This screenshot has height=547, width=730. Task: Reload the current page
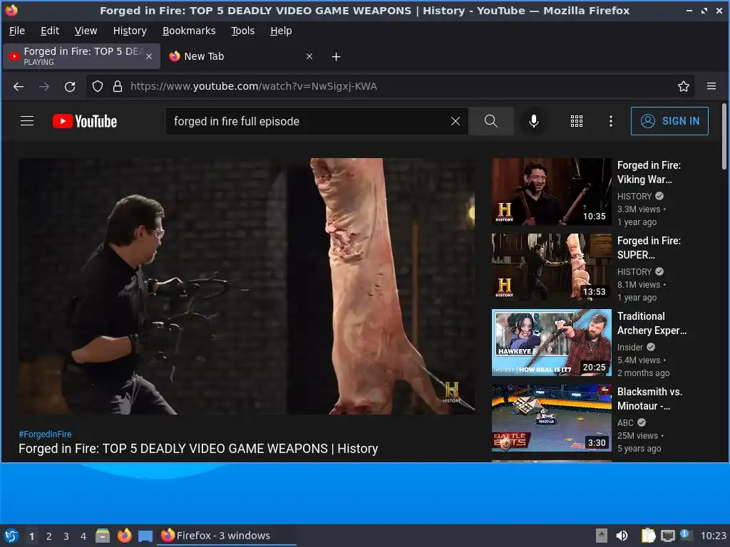[70, 86]
